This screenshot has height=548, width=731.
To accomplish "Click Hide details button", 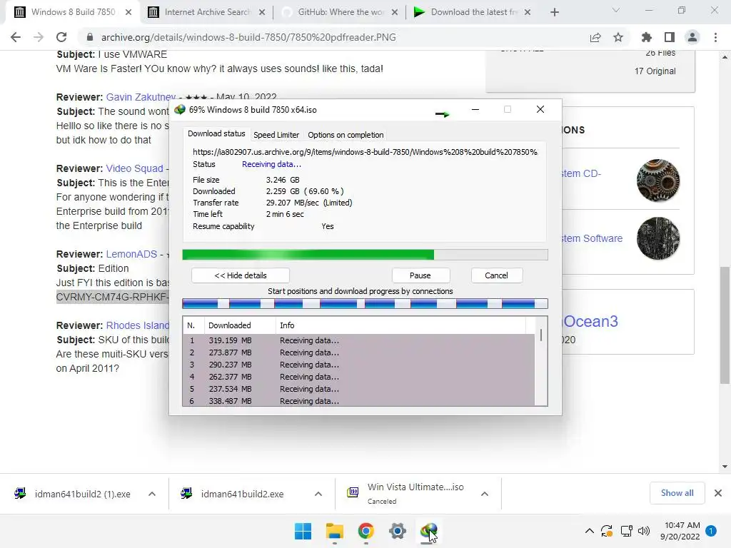I will (241, 275).
